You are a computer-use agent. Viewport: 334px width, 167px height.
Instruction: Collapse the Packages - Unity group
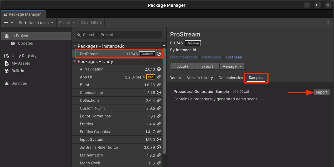[x=75, y=62]
